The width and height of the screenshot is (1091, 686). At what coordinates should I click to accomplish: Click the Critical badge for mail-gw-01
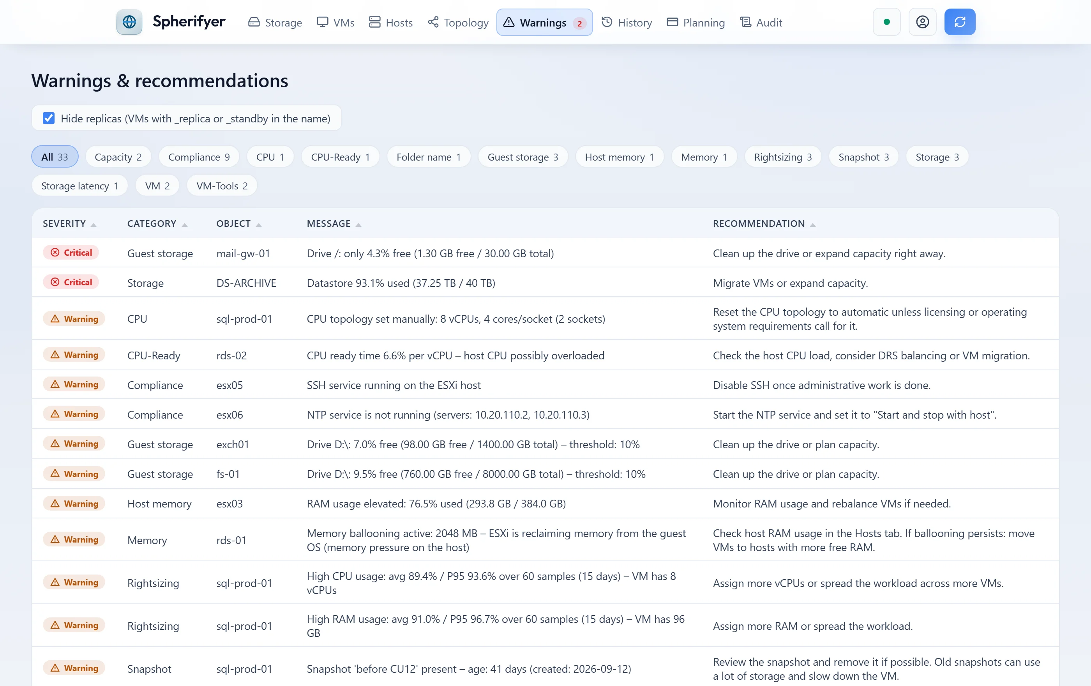[71, 253]
